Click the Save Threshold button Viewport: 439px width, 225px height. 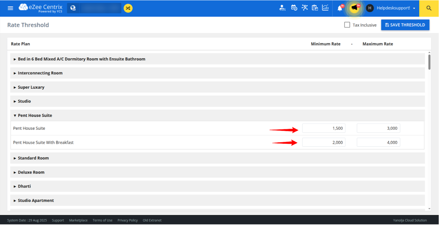pyautogui.click(x=405, y=25)
